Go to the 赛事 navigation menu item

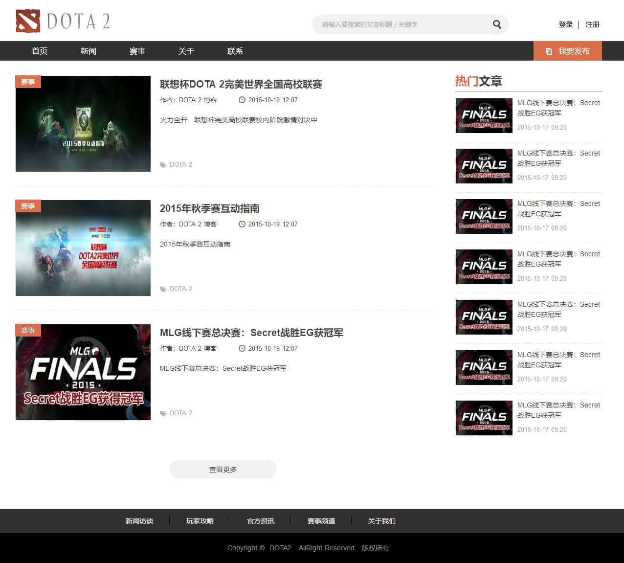tap(137, 51)
